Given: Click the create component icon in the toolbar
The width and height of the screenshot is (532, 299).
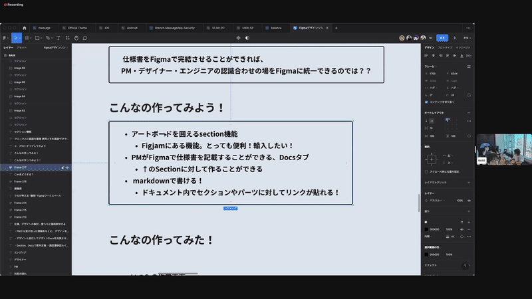Looking at the screenshot, I should tap(238, 38).
